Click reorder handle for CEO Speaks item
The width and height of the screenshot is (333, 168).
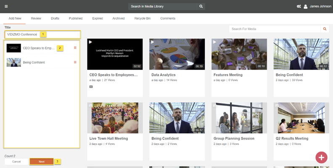click(x=75, y=48)
